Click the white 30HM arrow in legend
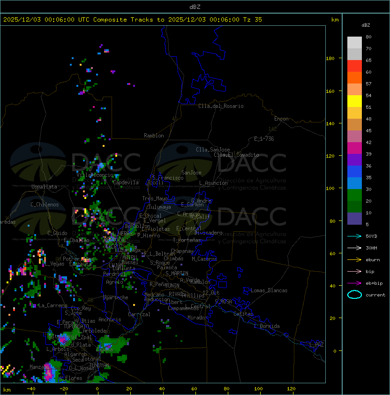Image resolution: width=390 pixels, height=395 pixels. pos(354,248)
